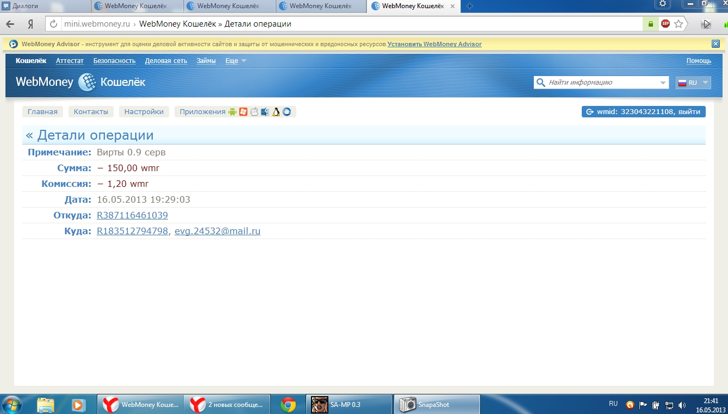Go to 'Главная' page button
The height and width of the screenshot is (414, 728).
42,112
